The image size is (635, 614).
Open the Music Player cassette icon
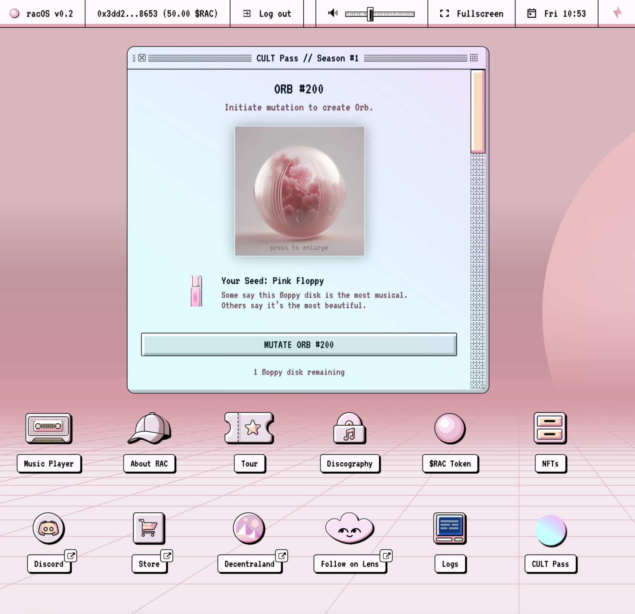click(49, 428)
